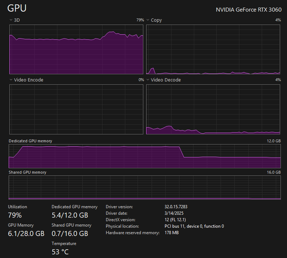Click the GPU heading text

[x=17, y=8]
